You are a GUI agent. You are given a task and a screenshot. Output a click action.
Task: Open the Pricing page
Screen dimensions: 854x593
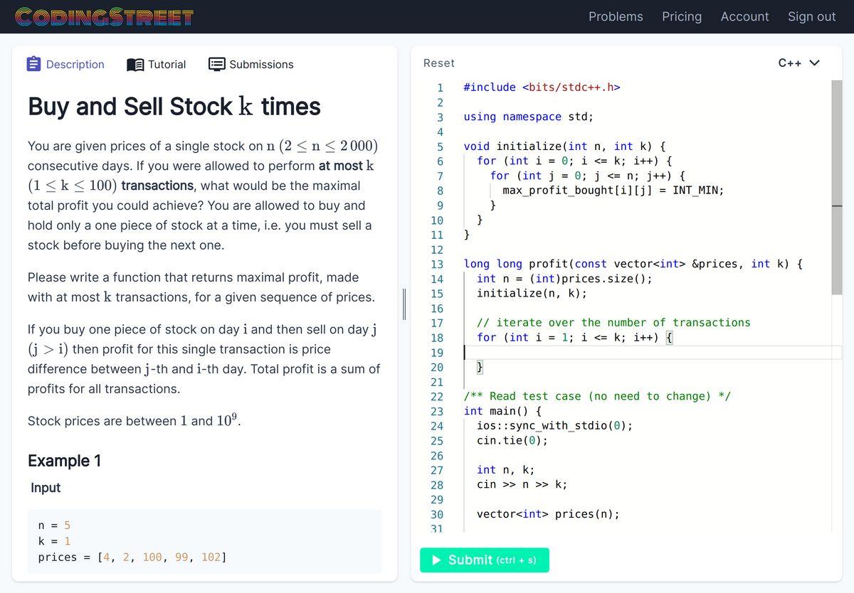click(681, 17)
